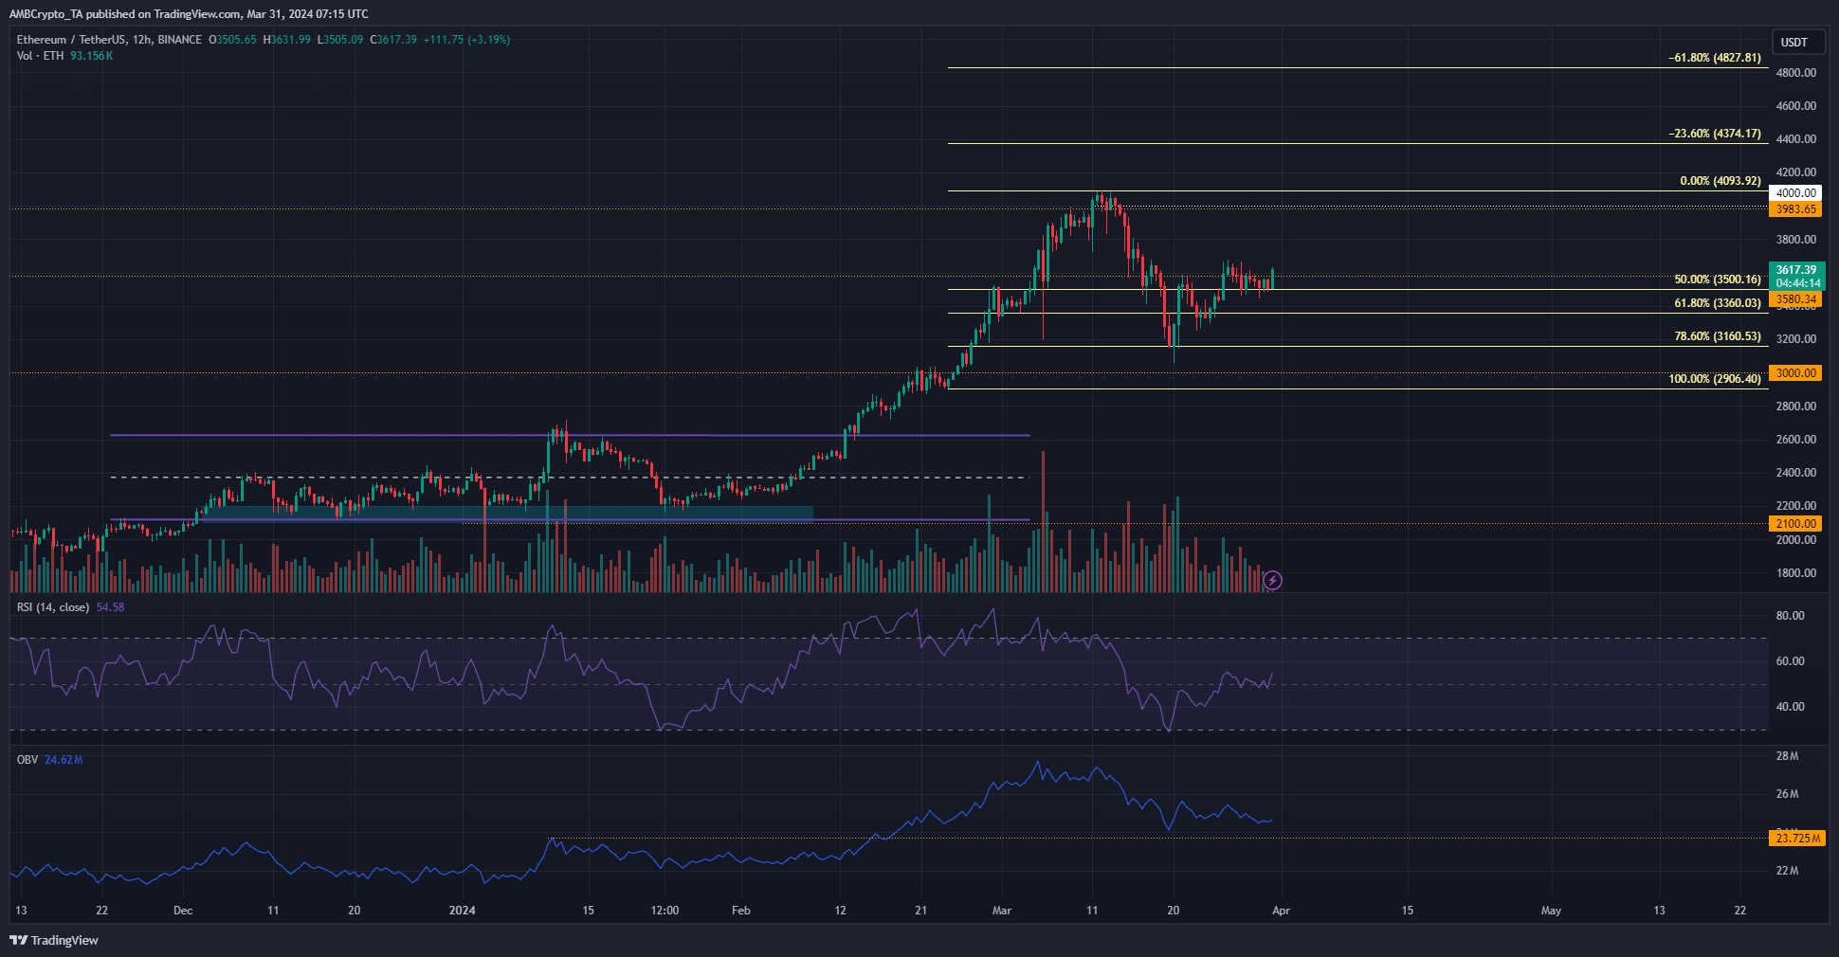Click the high price H3631.99 value

pyautogui.click(x=286, y=40)
